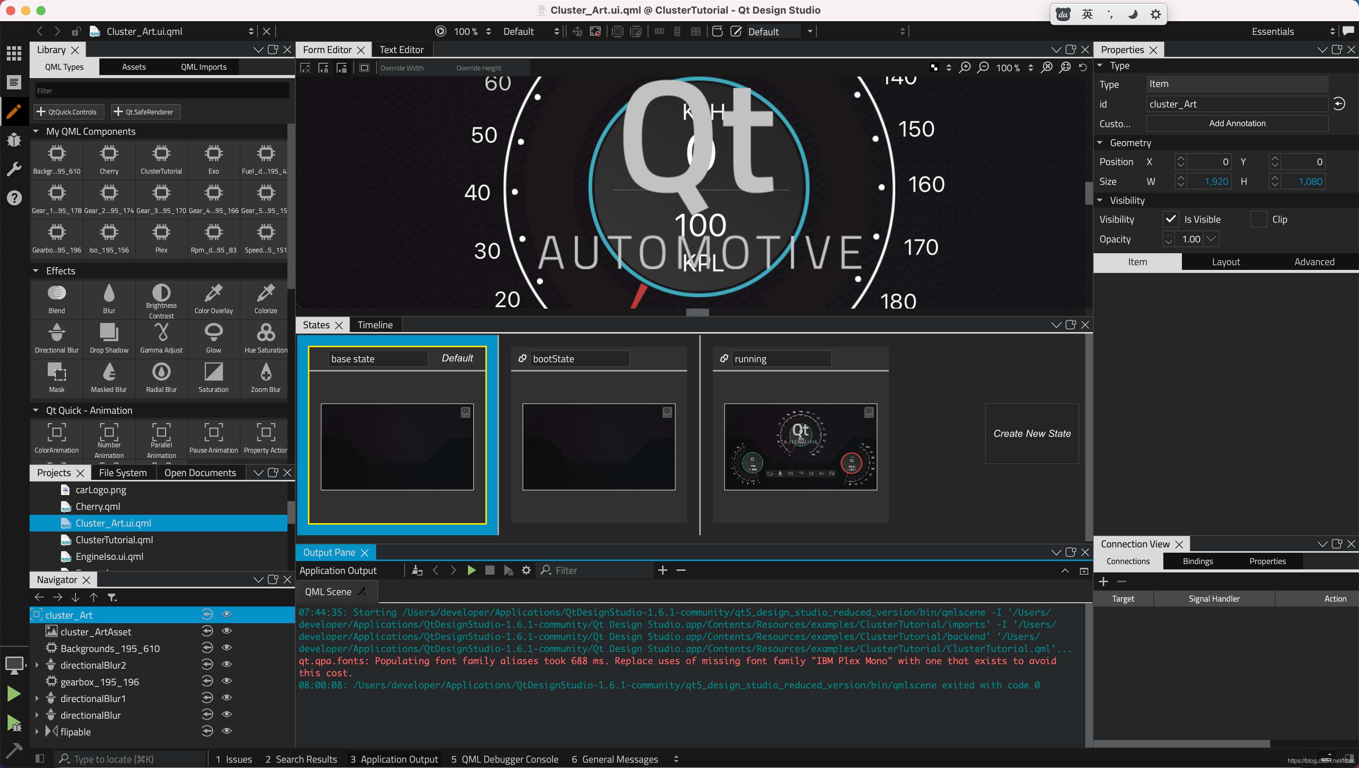This screenshot has height=768, width=1359.
Task: Add Qt.SafeRenderer import
Action: click(x=146, y=112)
